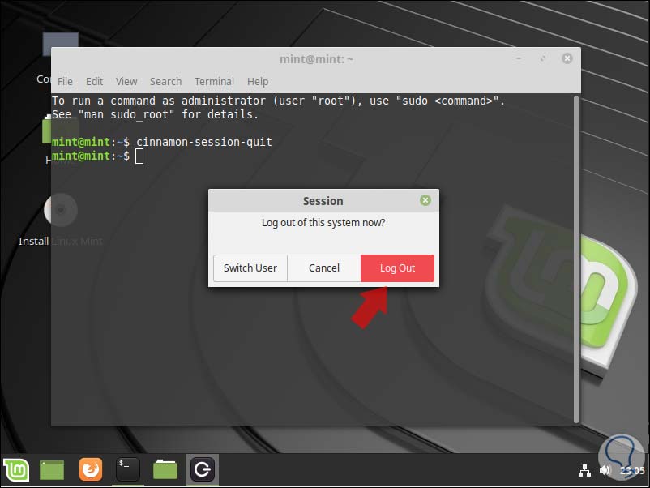Click the Show Desktop green panel icon
Viewport: 650px width, 488px height.
[x=52, y=469]
